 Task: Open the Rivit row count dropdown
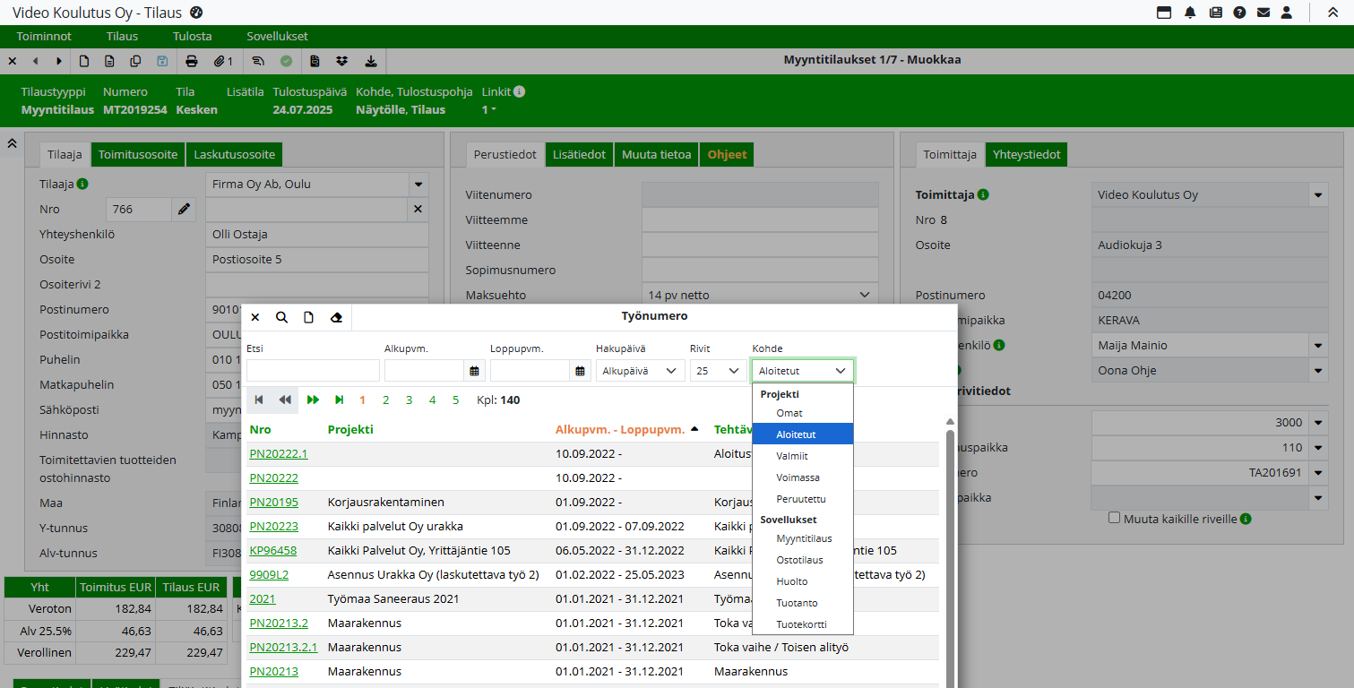pos(718,371)
